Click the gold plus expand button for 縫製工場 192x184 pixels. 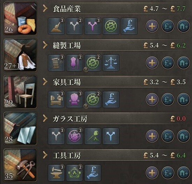pos(152,63)
